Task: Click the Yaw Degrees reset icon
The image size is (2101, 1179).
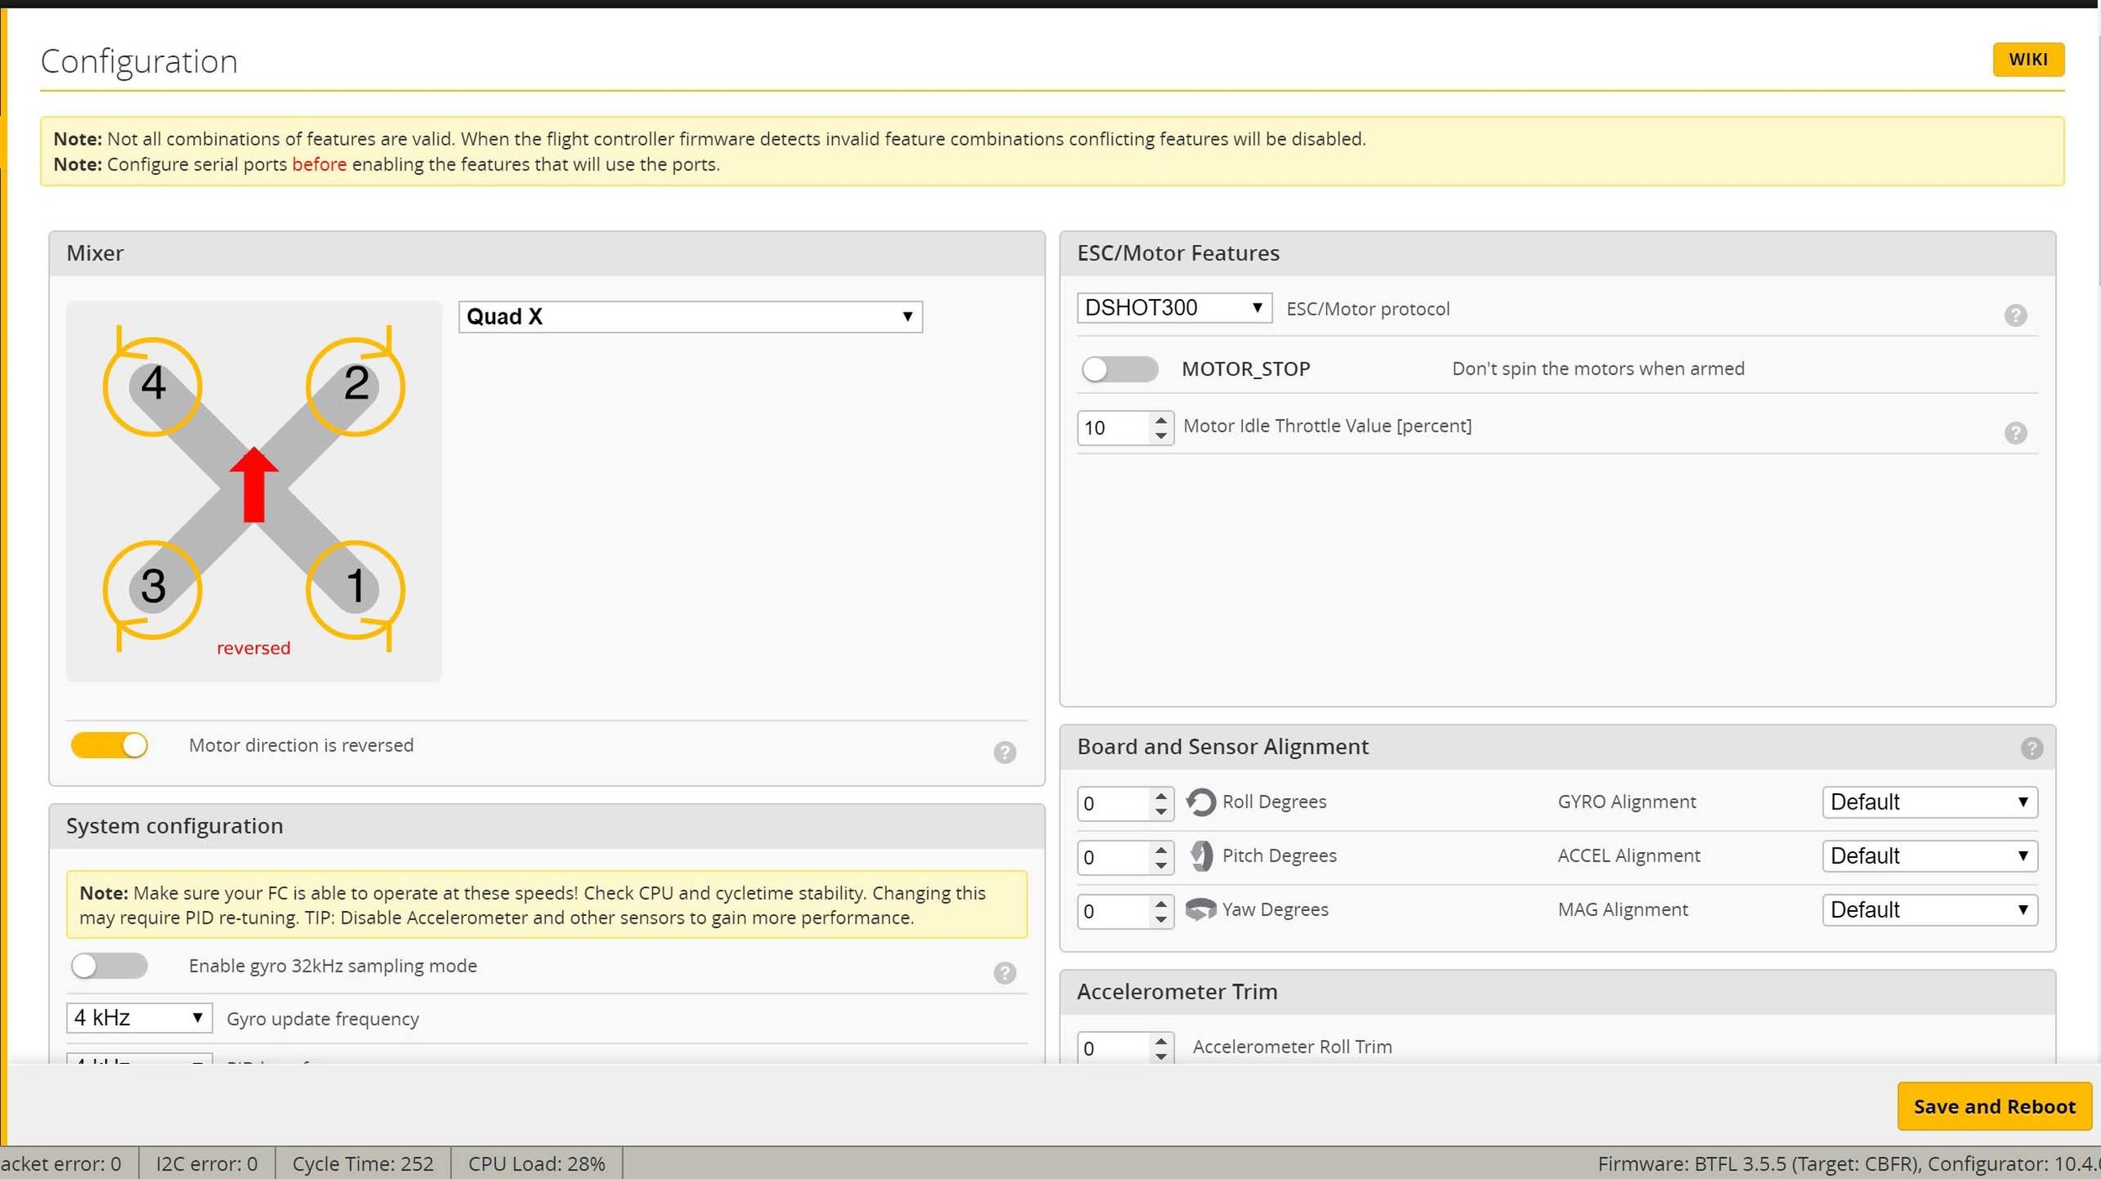Action: [x=1198, y=909]
